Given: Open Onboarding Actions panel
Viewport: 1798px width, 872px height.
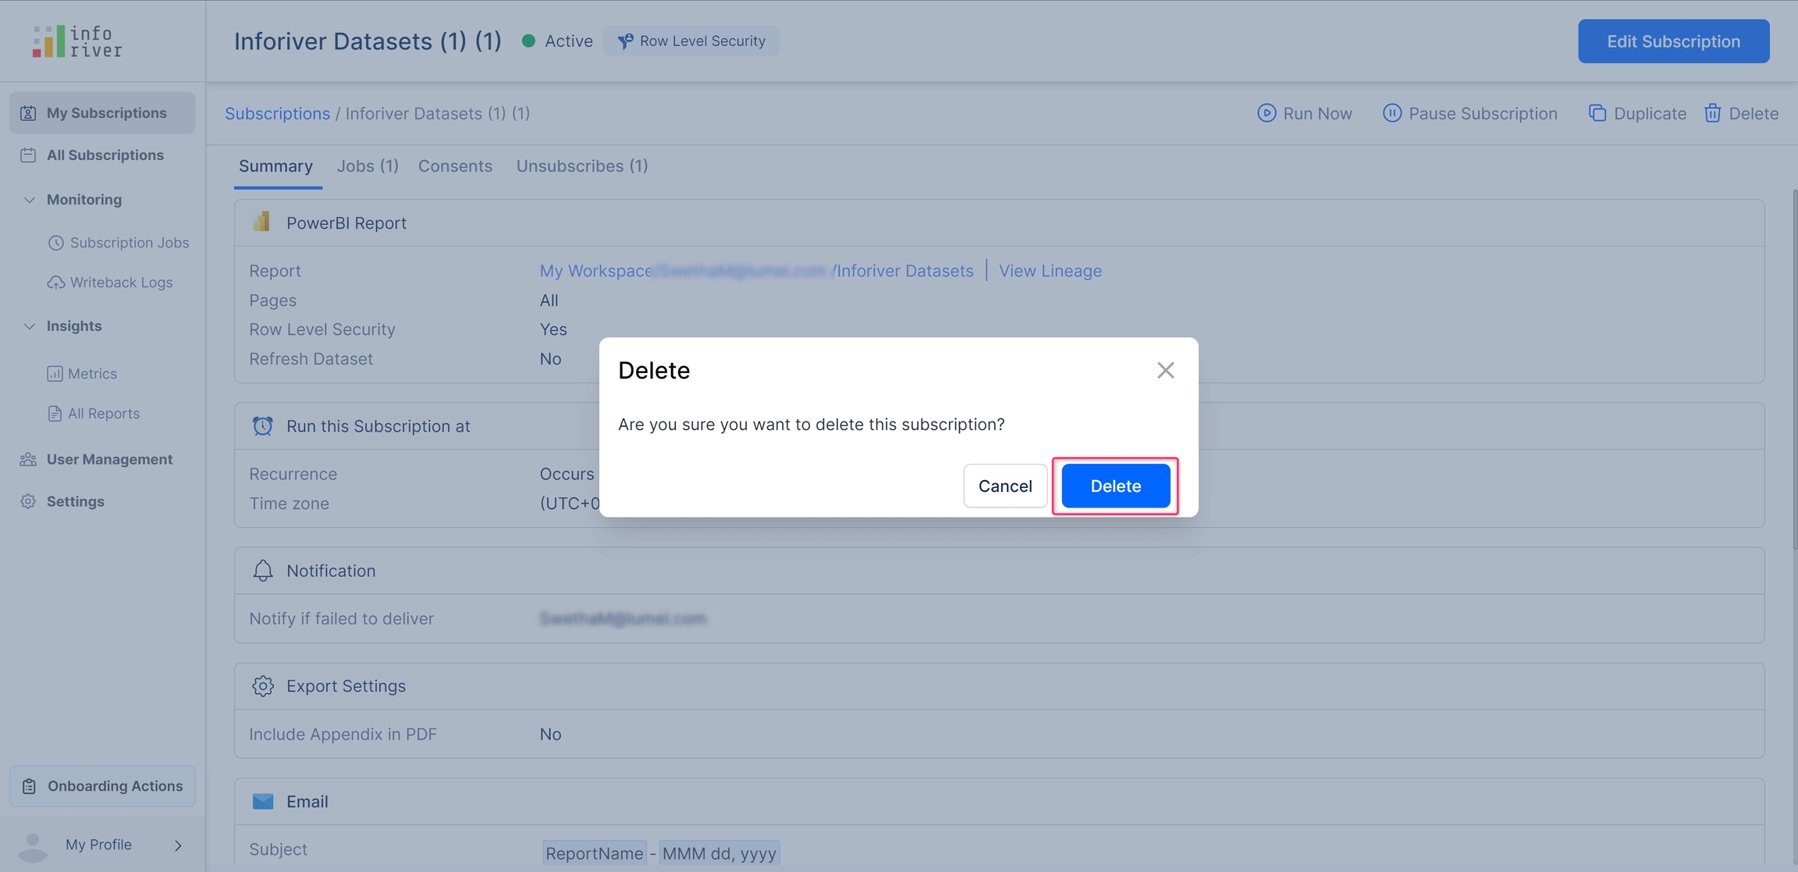Looking at the screenshot, I should (x=102, y=786).
